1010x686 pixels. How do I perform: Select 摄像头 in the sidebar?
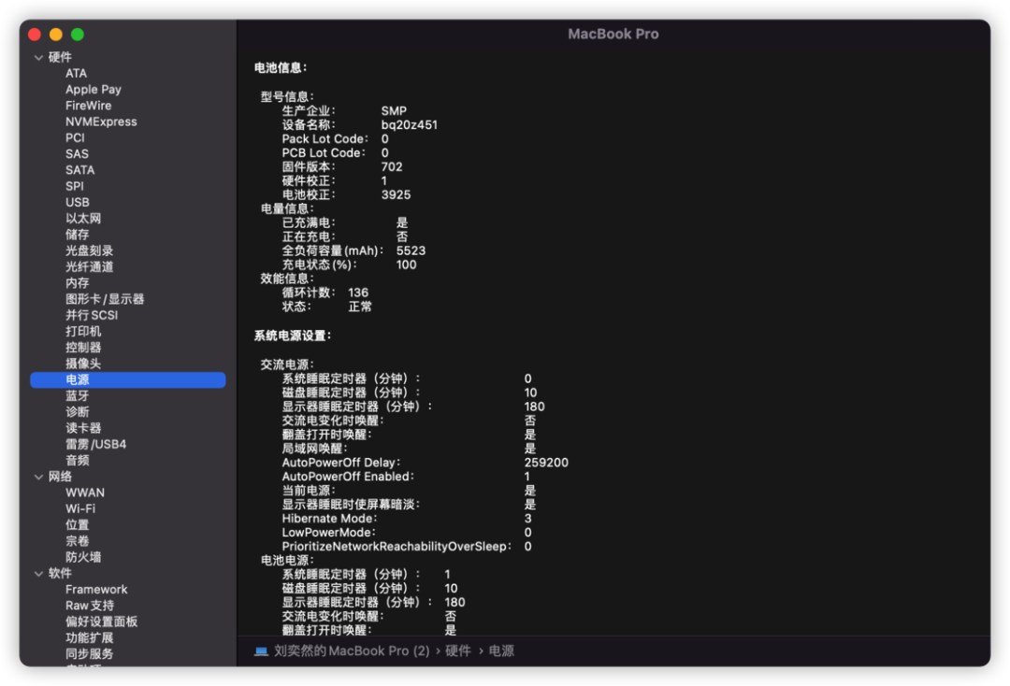[x=83, y=363]
